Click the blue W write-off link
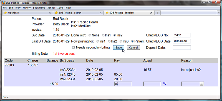This screenshot has width=222, height=101. tap(165, 84)
